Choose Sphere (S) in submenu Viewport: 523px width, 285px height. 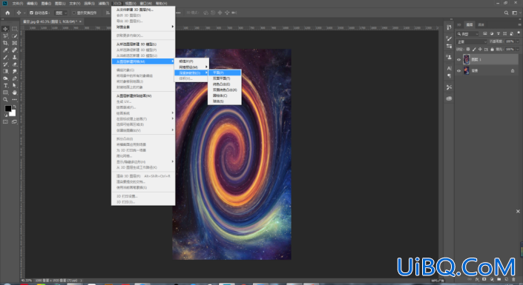coord(224,101)
